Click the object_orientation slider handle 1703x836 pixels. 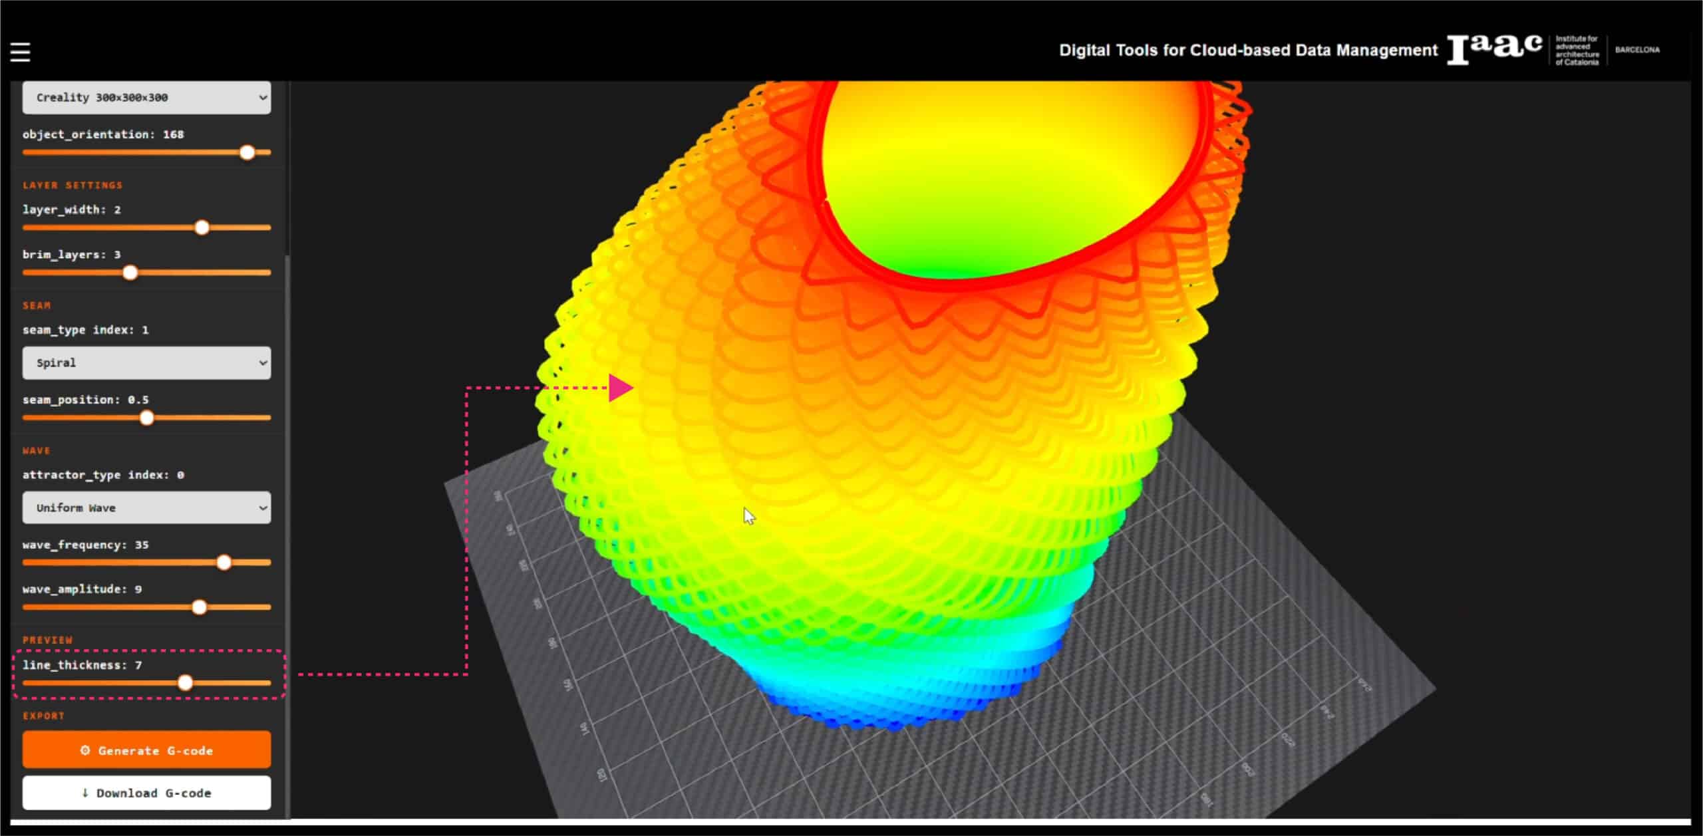pos(247,152)
